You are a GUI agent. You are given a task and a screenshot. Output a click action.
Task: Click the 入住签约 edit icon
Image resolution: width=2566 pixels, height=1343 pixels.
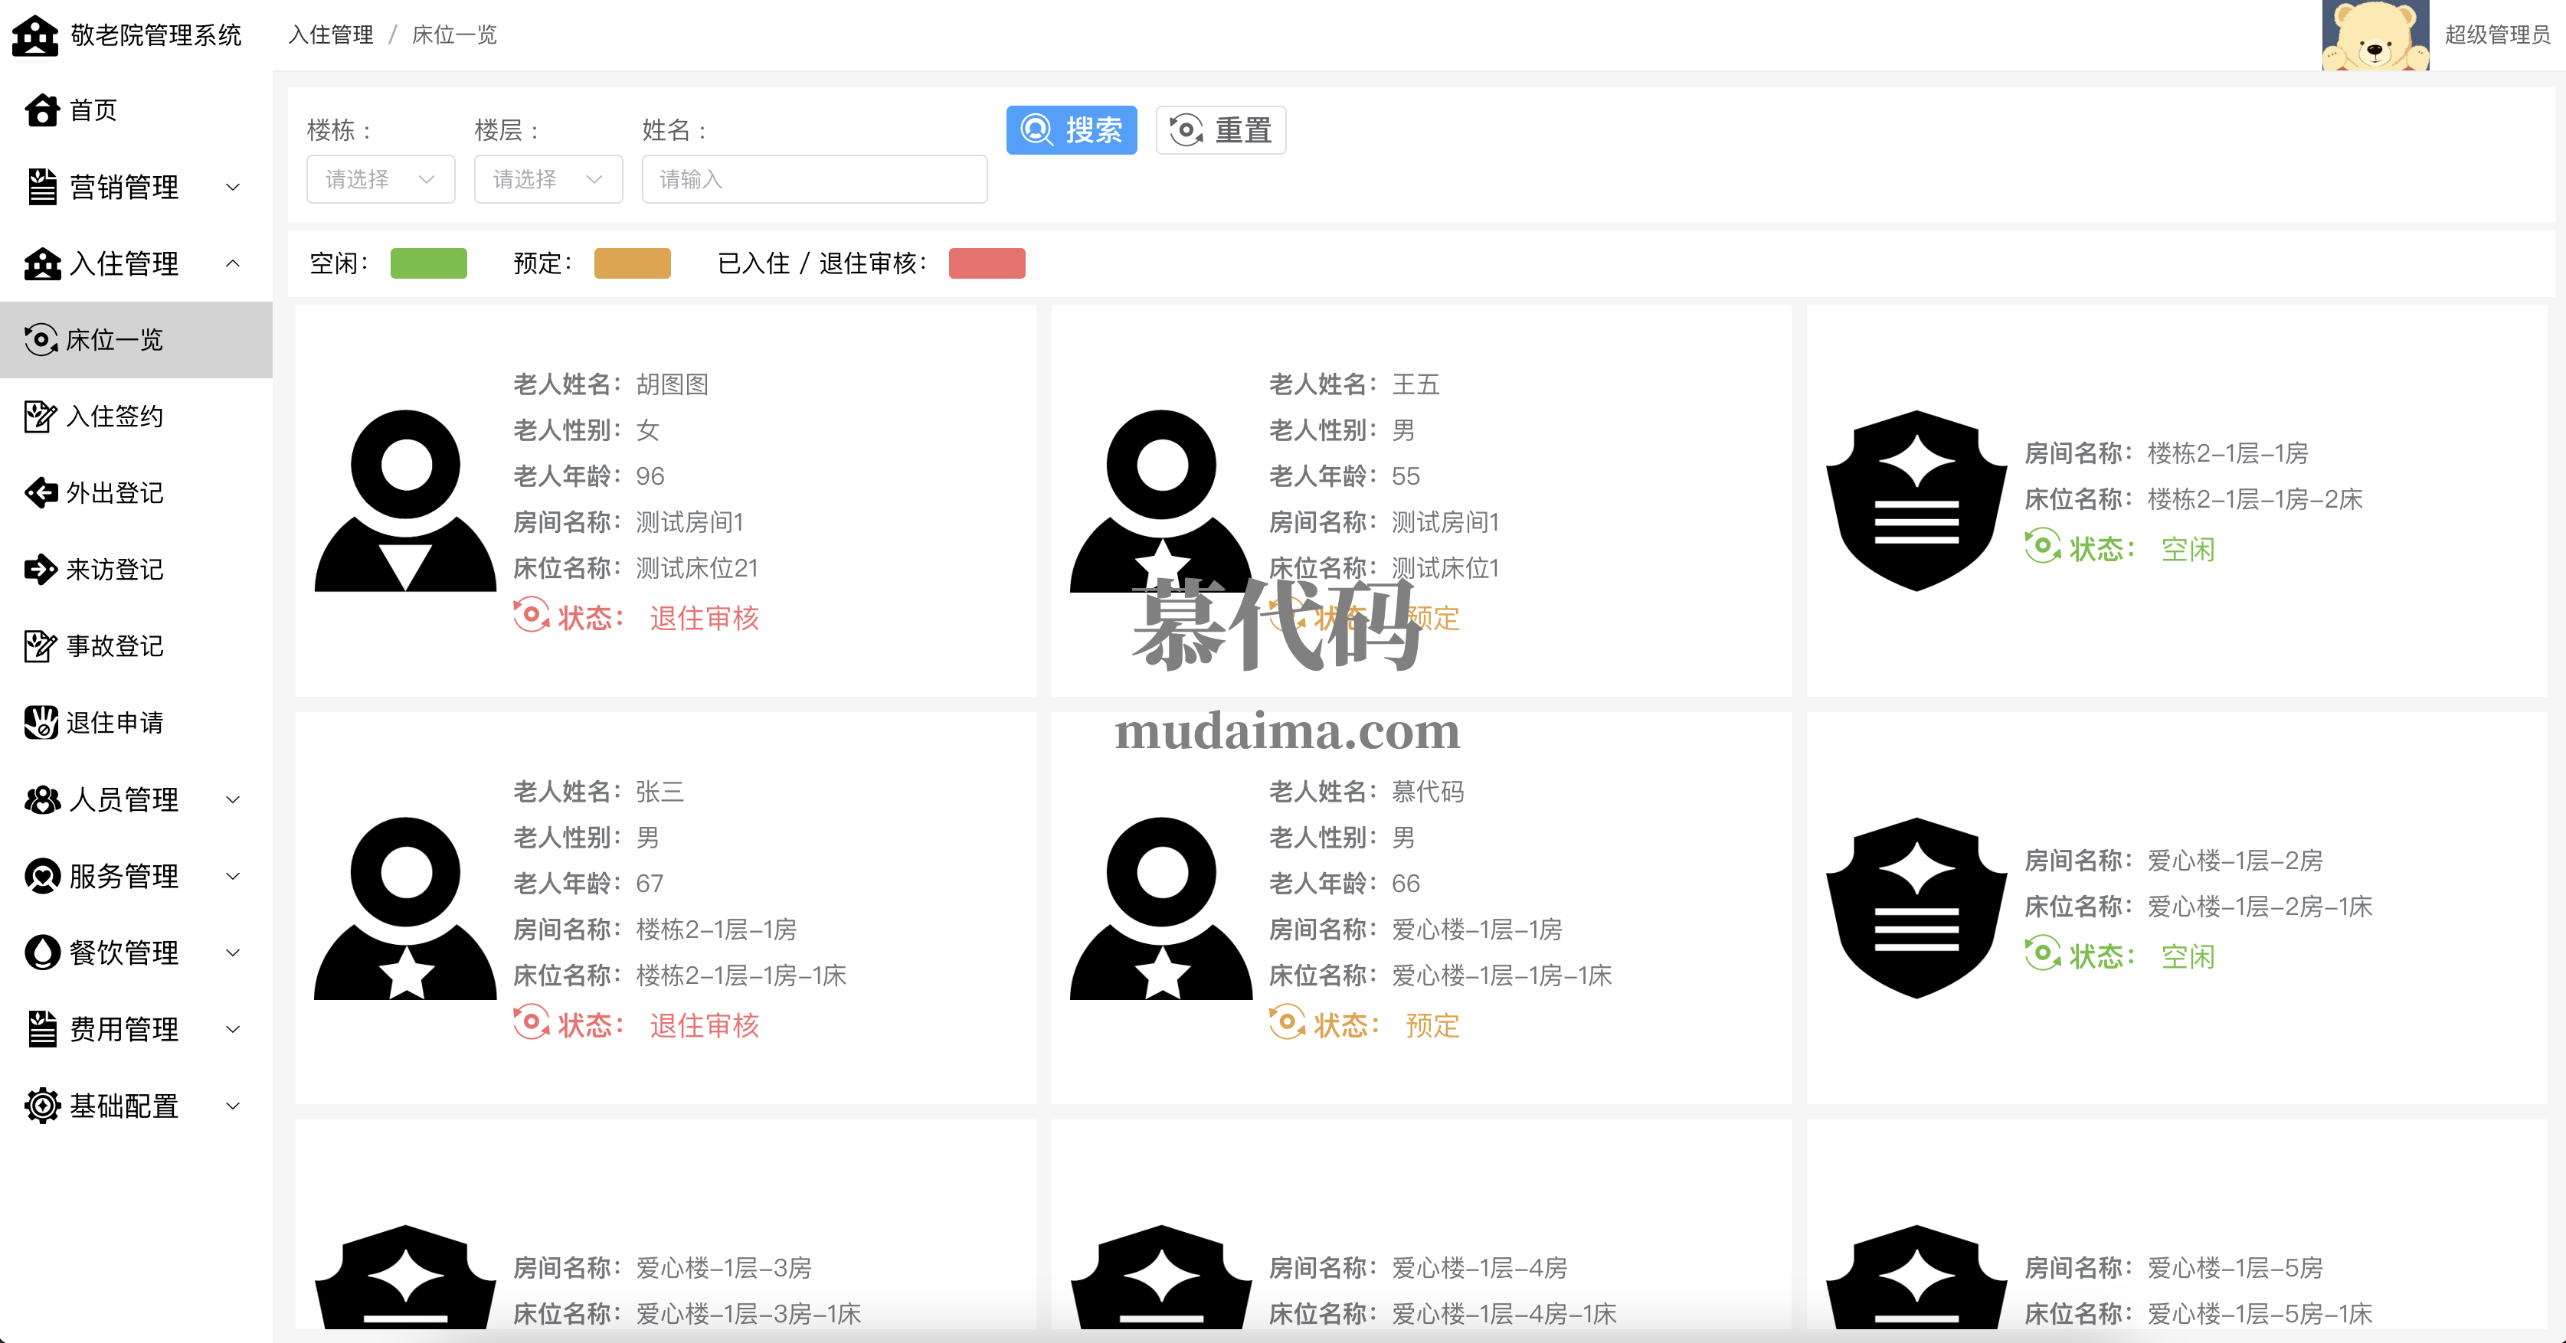tap(41, 416)
